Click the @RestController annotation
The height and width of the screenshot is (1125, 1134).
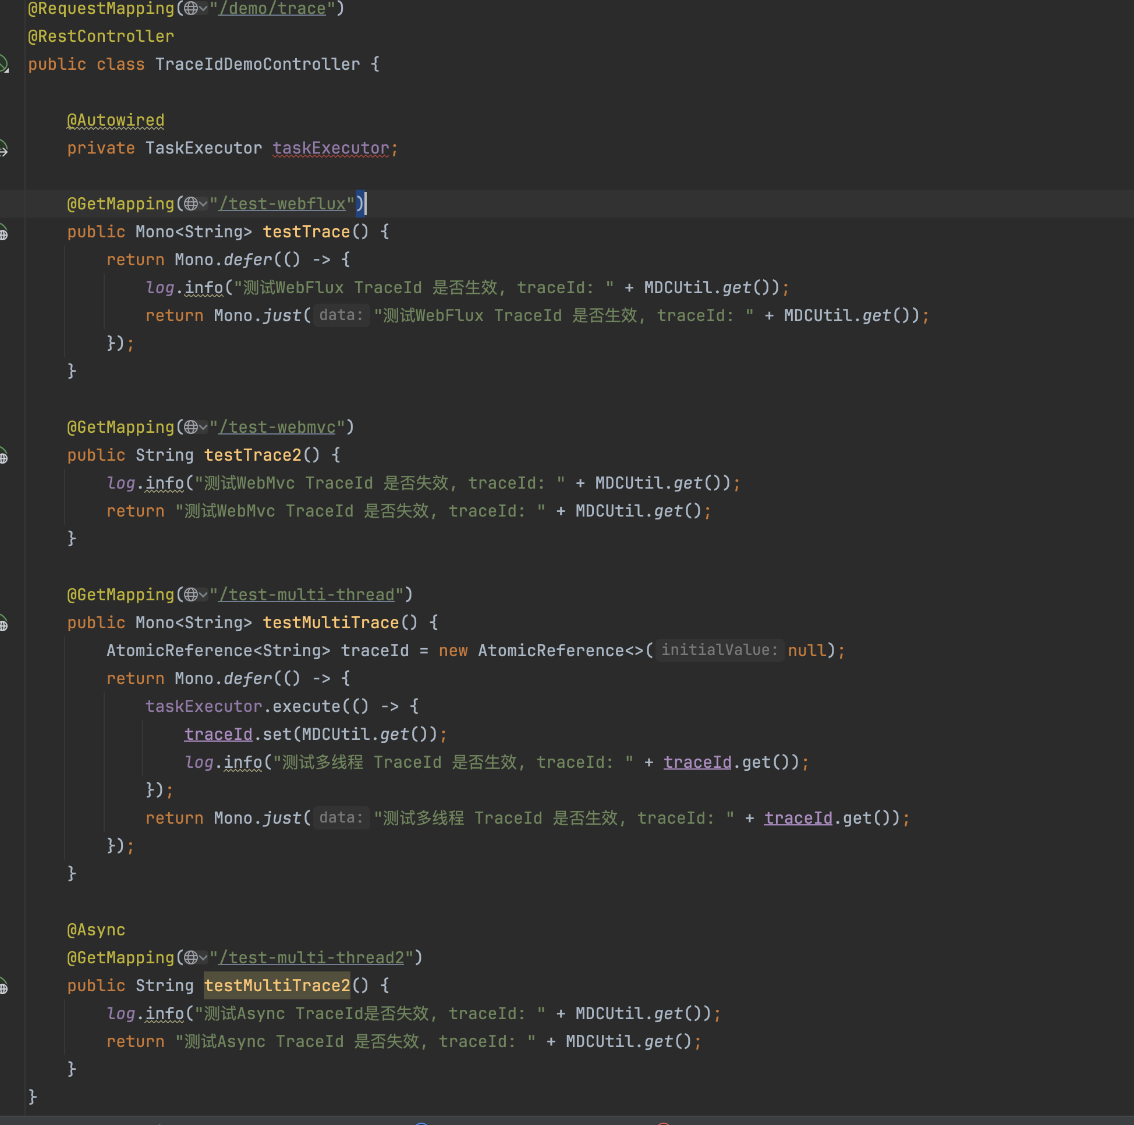point(101,37)
